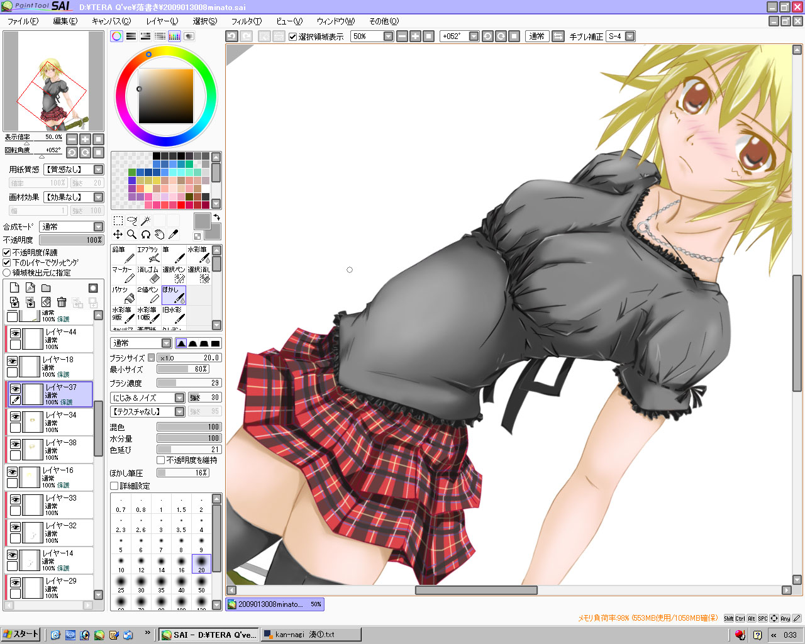
Task: Select the 水彩筆 watercolor brush tool
Action: [x=199, y=255]
